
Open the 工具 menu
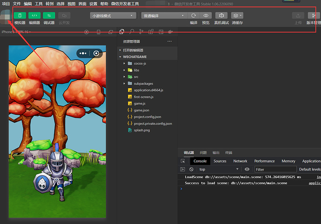tap(39, 4)
